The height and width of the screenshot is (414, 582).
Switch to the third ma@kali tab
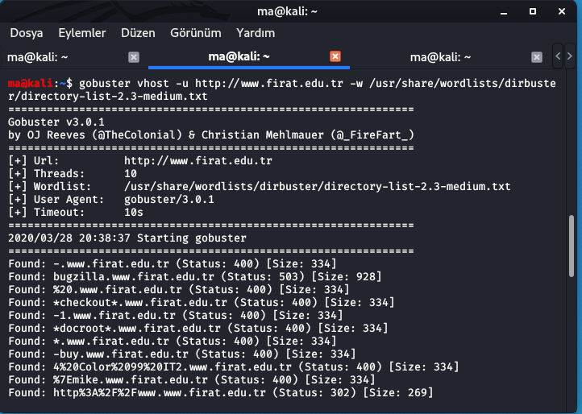pyautogui.click(x=440, y=57)
